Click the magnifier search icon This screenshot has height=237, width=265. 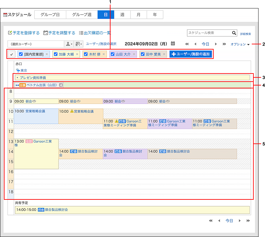point(234,33)
